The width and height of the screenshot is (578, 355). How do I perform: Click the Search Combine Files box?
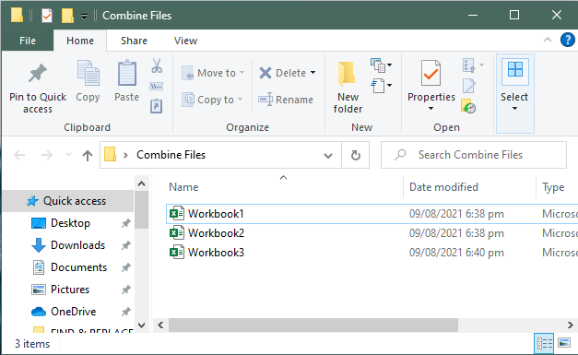point(473,155)
